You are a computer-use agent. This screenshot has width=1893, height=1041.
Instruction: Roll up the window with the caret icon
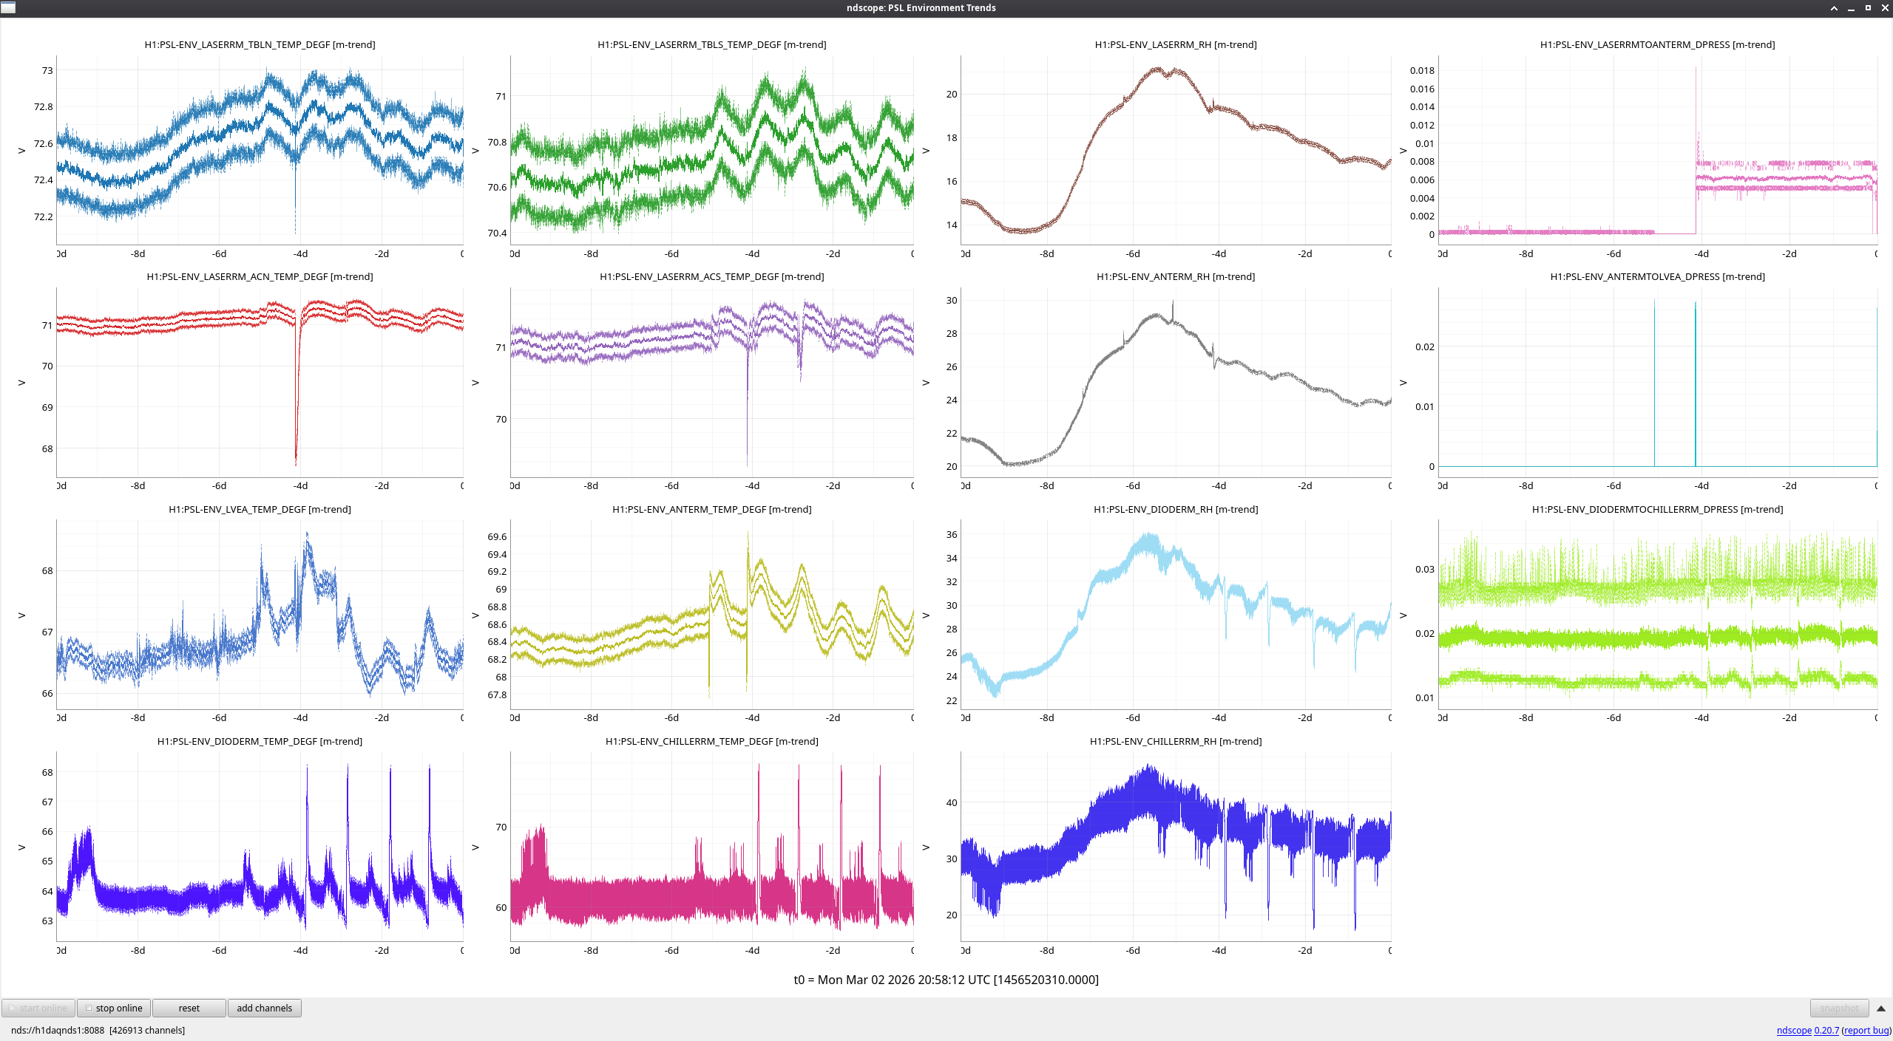click(x=1834, y=8)
